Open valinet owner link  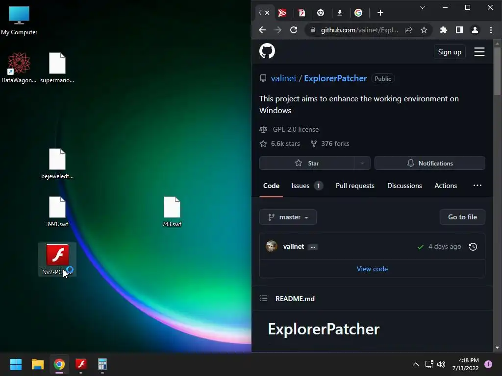284,78
